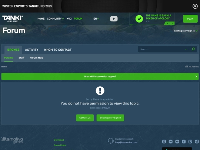
Task: Open the Game Rules footer link
Action: (60, 145)
